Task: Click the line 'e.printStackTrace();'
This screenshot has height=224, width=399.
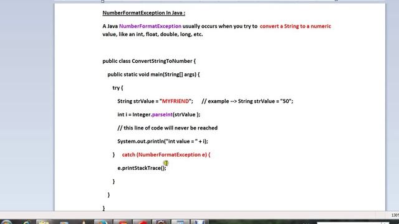Action: [142, 168]
